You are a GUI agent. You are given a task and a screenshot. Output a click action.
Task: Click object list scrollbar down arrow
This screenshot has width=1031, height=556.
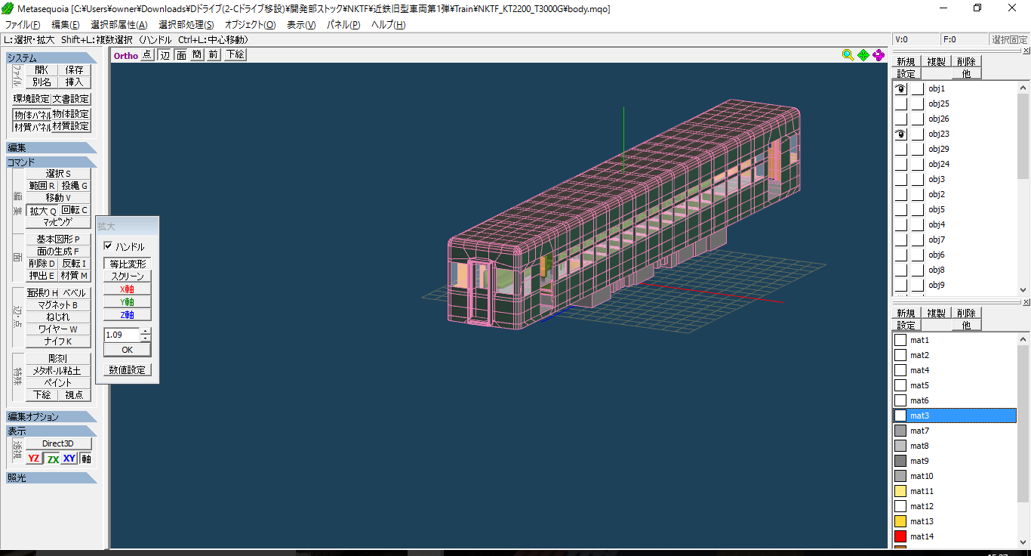(1023, 290)
